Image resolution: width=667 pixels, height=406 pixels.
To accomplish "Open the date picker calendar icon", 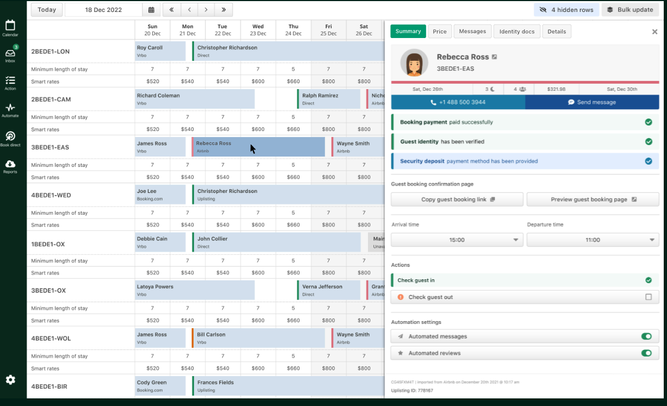I will point(151,10).
